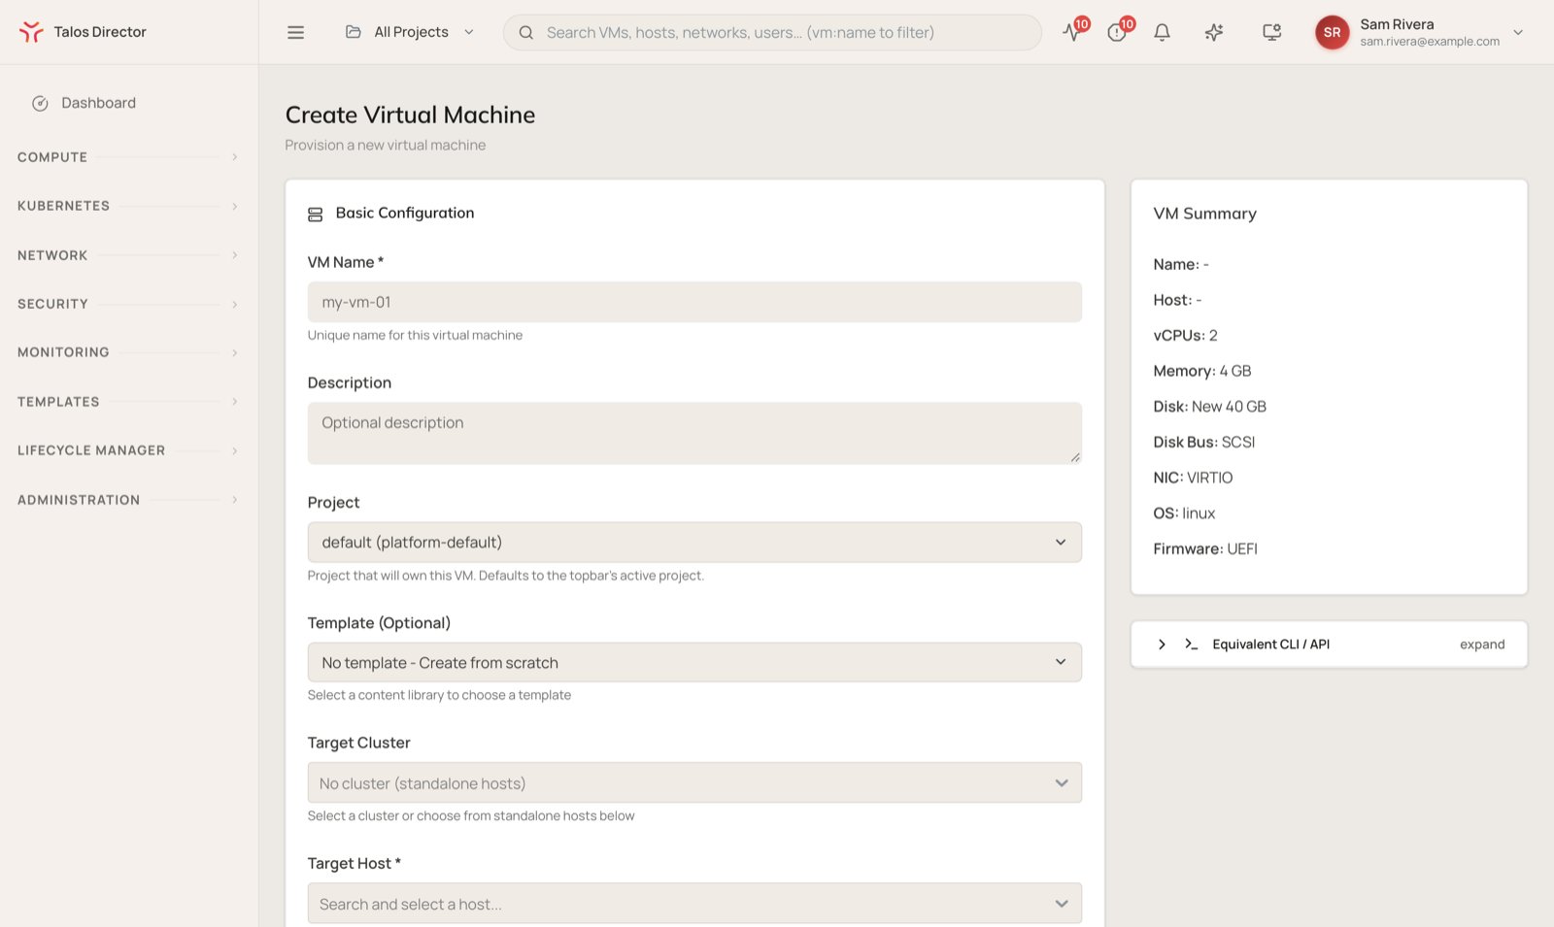This screenshot has width=1554, height=927.
Task: Click the notification bell icon
Action: (1162, 32)
